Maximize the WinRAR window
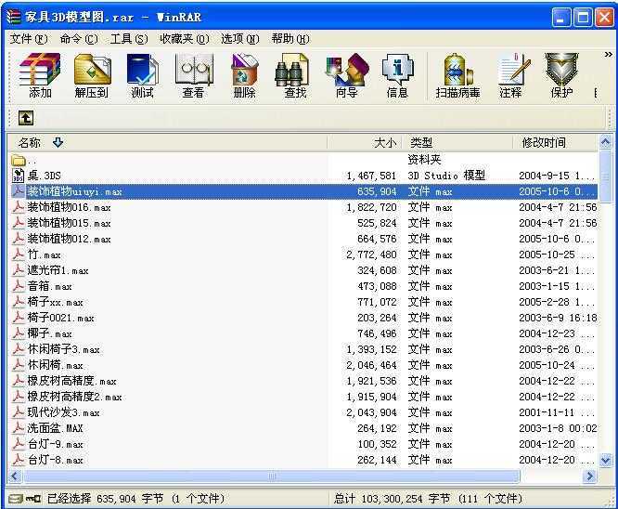This screenshot has width=618, height=509. point(583,18)
